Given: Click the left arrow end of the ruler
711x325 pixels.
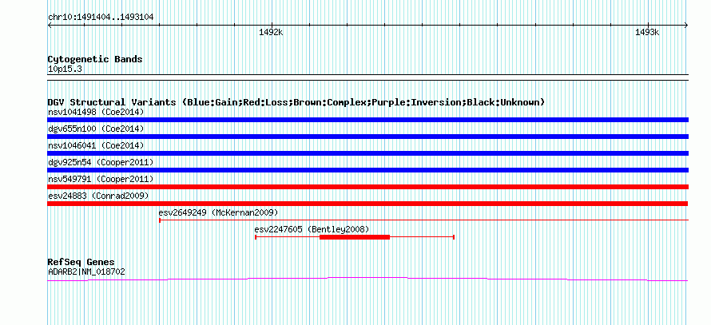Looking at the screenshot, I should [x=50, y=26].
